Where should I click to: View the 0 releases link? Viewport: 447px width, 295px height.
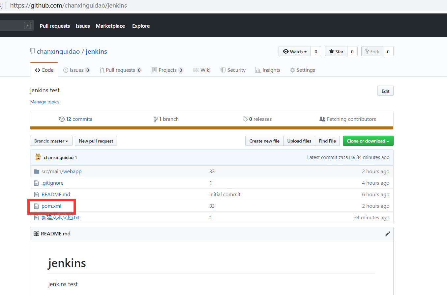(257, 119)
